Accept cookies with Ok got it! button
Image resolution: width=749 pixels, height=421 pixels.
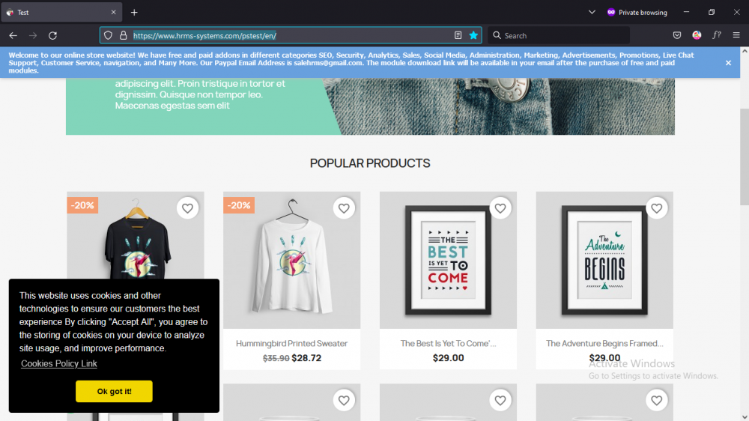[x=114, y=391]
